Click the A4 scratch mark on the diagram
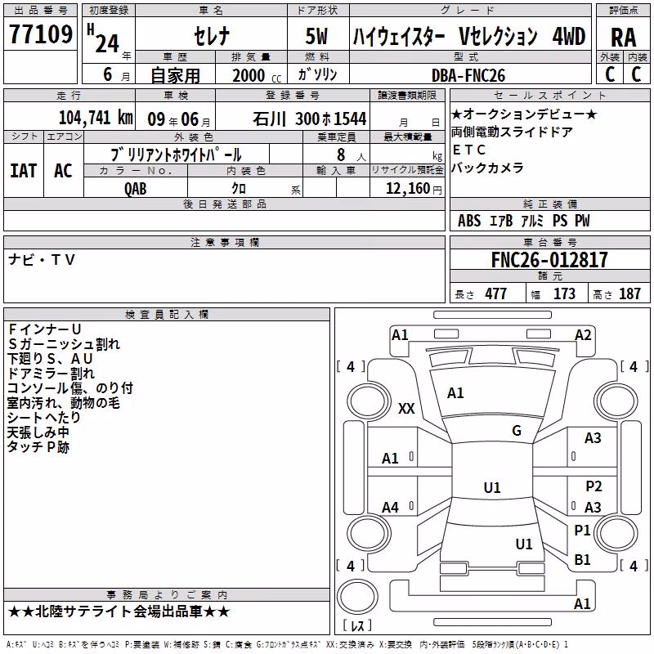 pos(391,508)
